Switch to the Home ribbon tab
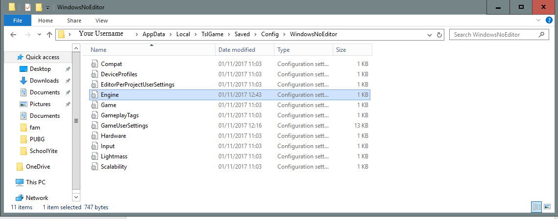Screen dimensions: 558x219 (46, 21)
